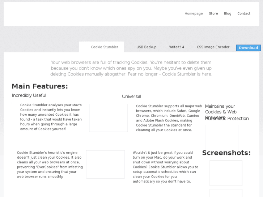The image size is (263, 197).
Task: Open the image beside the heuristic's engine text
Action: tap(105, 164)
